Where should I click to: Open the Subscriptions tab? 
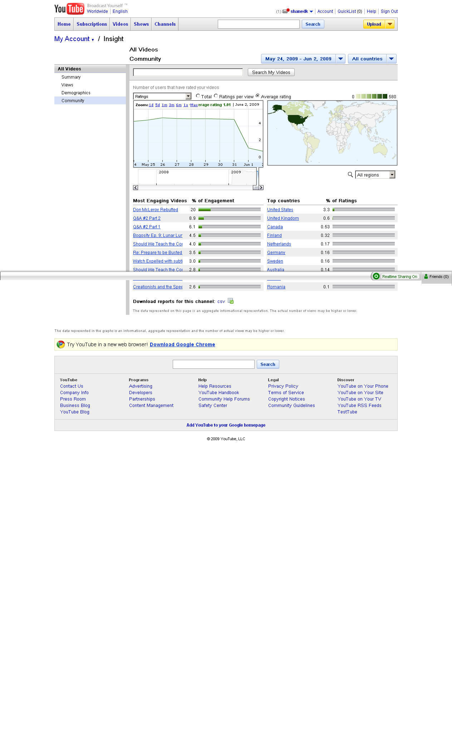click(92, 24)
